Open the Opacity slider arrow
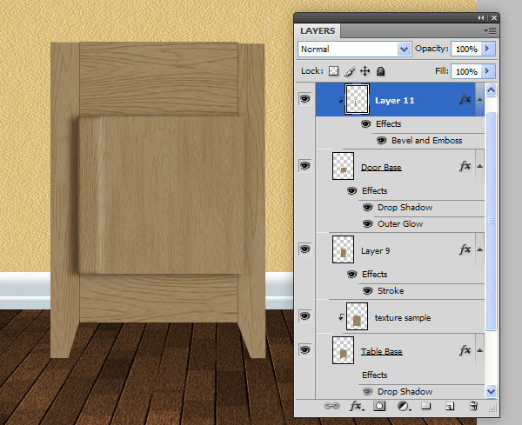Screen dimensions: 522x425 pos(488,50)
